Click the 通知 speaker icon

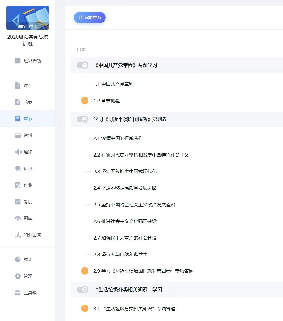[x=18, y=152]
